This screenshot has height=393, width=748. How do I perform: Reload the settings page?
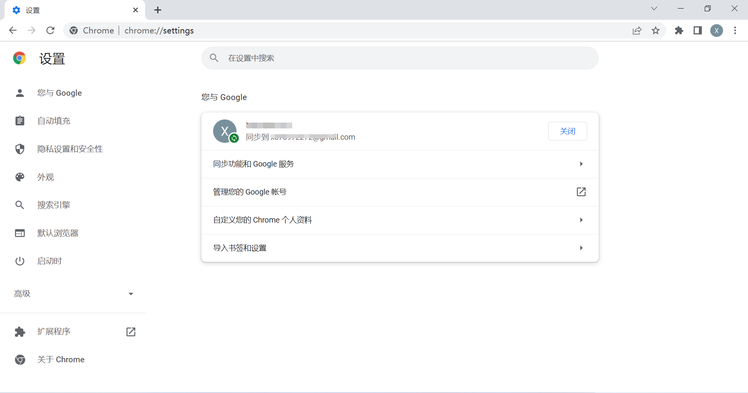click(50, 30)
